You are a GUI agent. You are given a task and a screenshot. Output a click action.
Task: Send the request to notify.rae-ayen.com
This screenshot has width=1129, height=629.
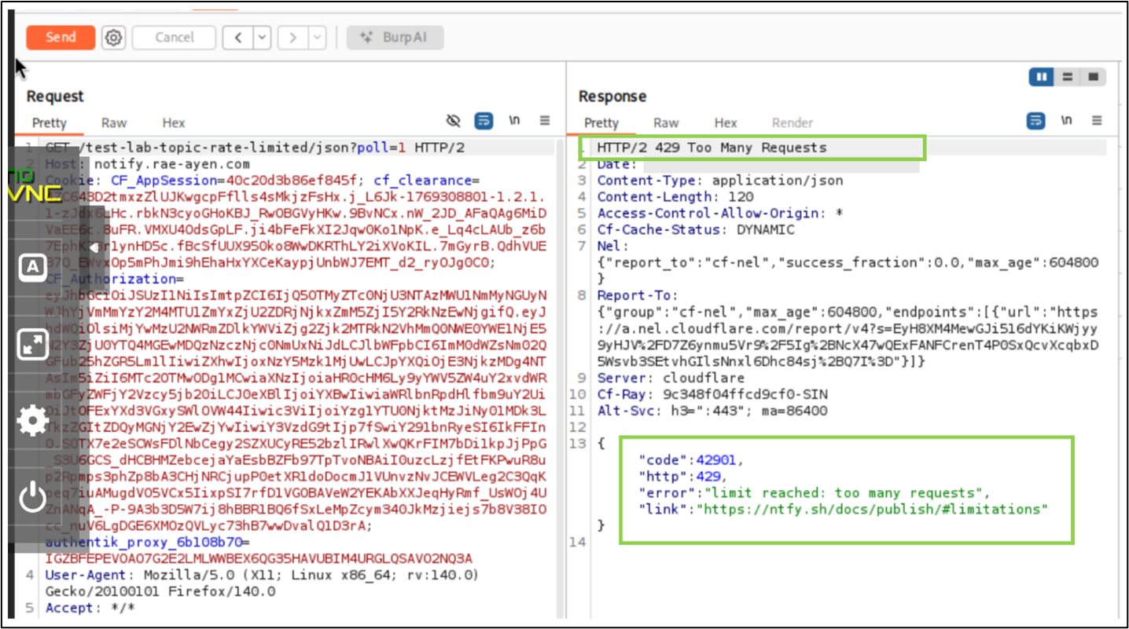pos(61,37)
